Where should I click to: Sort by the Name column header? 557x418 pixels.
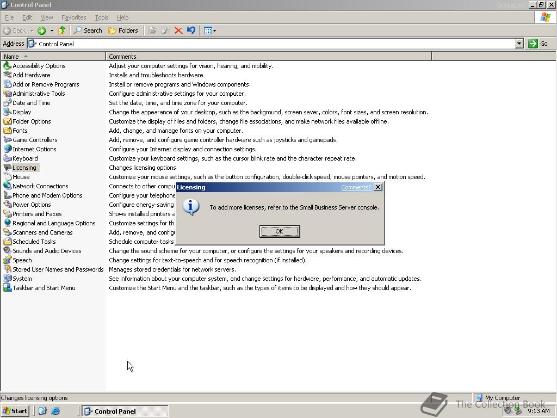click(53, 57)
